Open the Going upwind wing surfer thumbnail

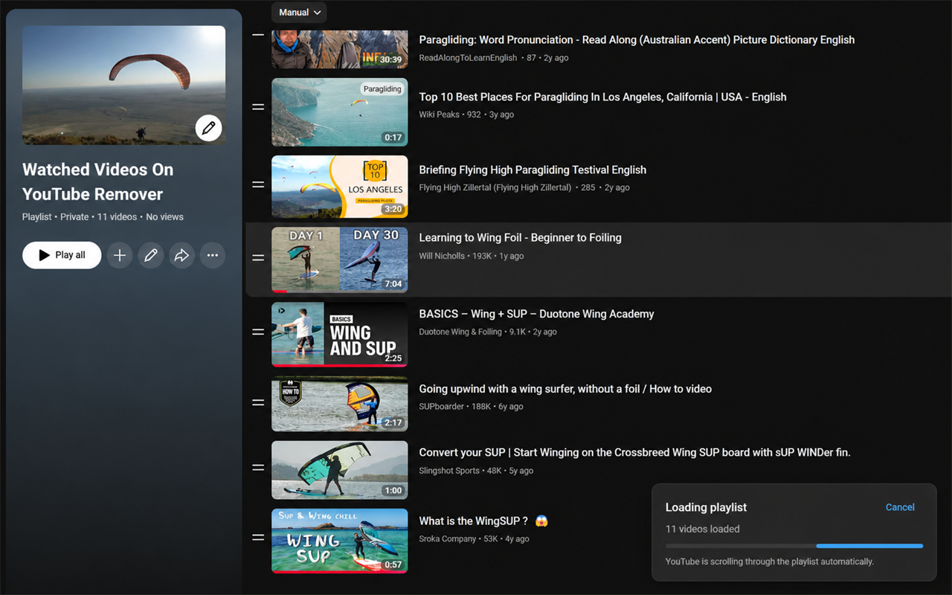[x=340, y=403]
